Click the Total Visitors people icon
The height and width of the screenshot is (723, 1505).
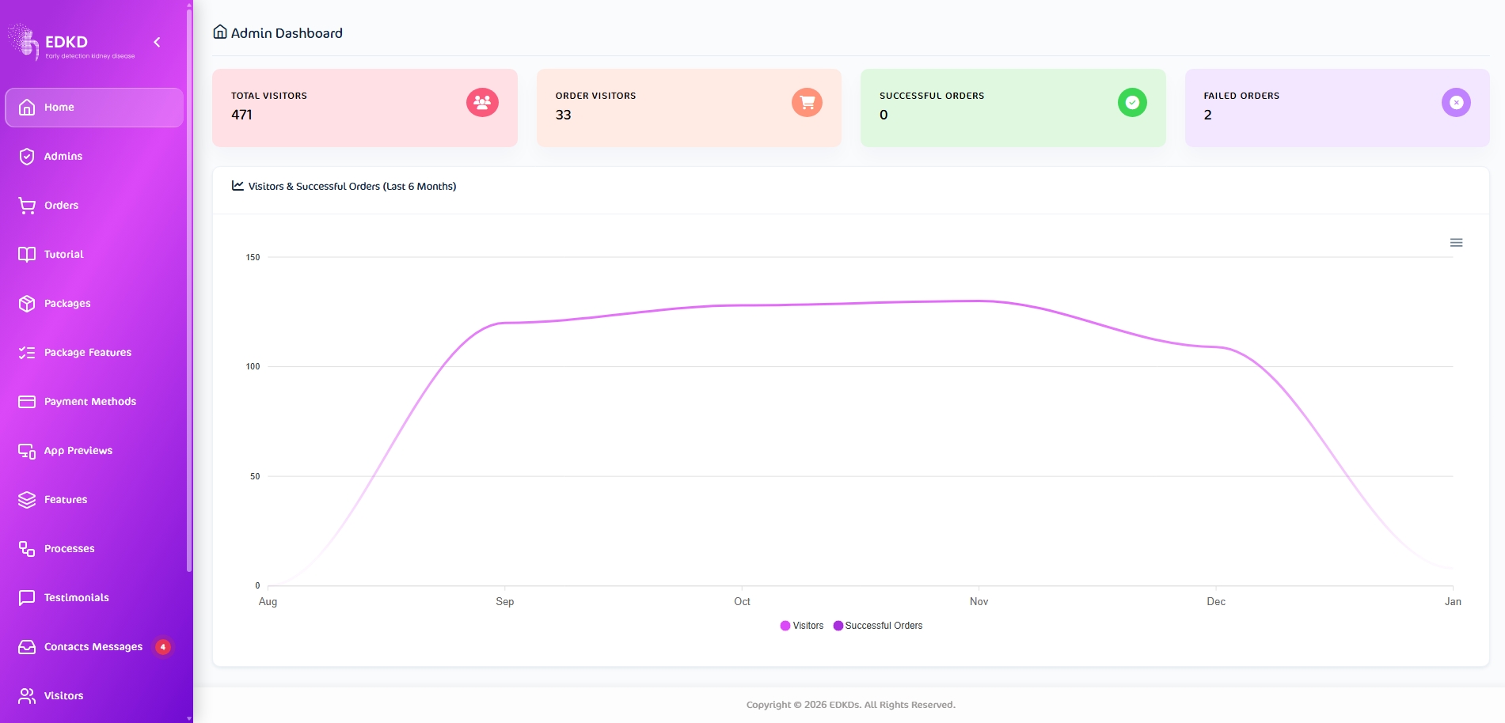pyautogui.click(x=482, y=103)
